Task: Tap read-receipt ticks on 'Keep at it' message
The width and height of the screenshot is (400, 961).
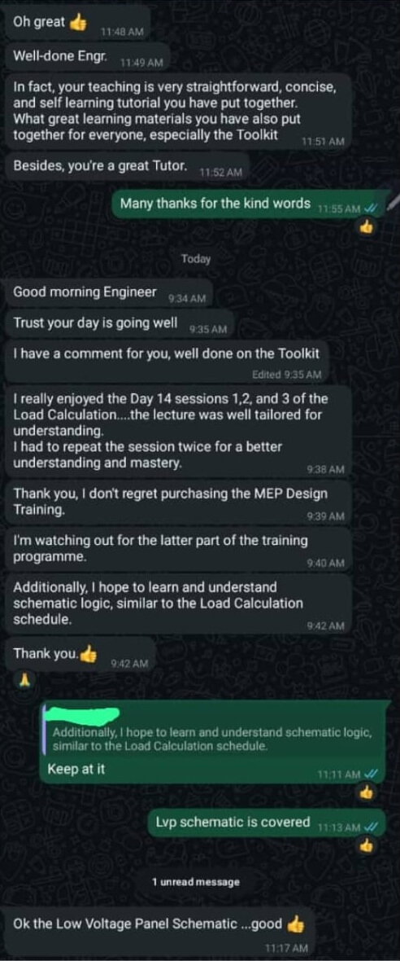Action: click(370, 774)
